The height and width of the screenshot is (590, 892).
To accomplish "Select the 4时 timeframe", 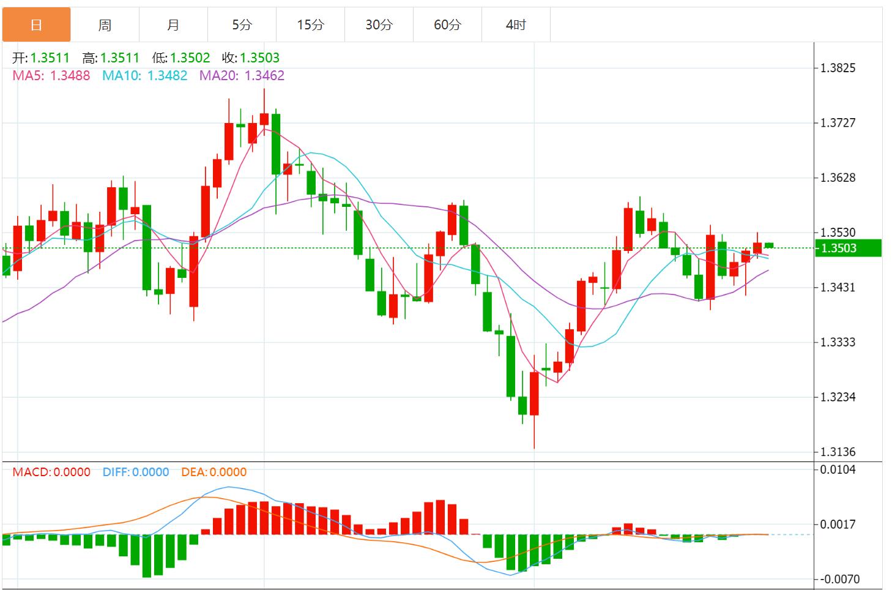I will [516, 24].
